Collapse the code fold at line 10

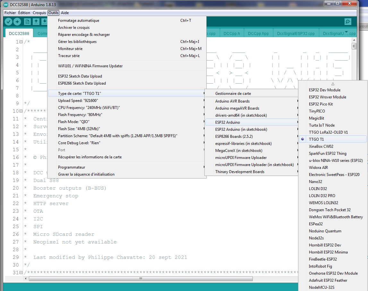pyautogui.click(x=21, y=111)
